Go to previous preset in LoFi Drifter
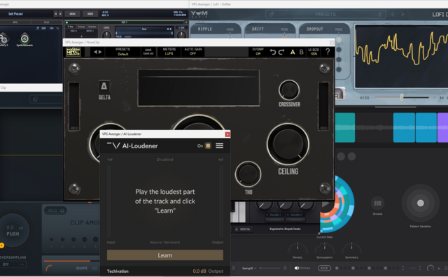This screenshot has width=448, height=277. (x=393, y=14)
